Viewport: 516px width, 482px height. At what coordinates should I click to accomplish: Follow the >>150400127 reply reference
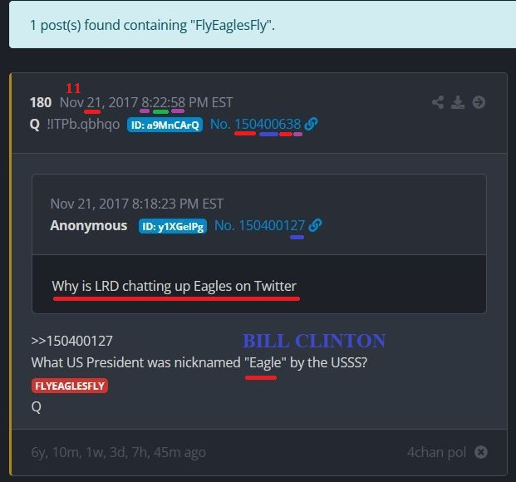[72, 341]
